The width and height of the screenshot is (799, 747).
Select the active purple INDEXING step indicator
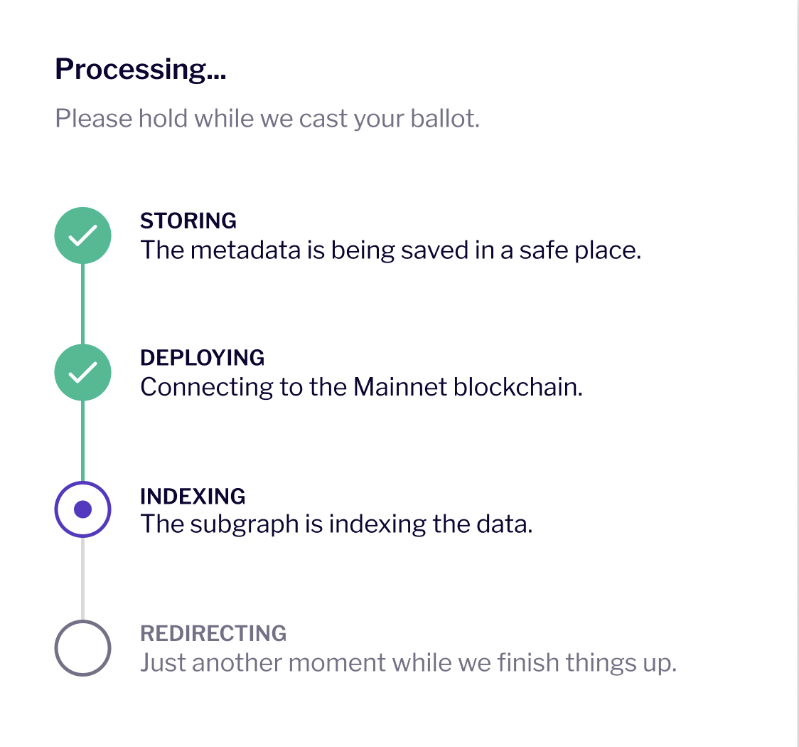tap(83, 509)
